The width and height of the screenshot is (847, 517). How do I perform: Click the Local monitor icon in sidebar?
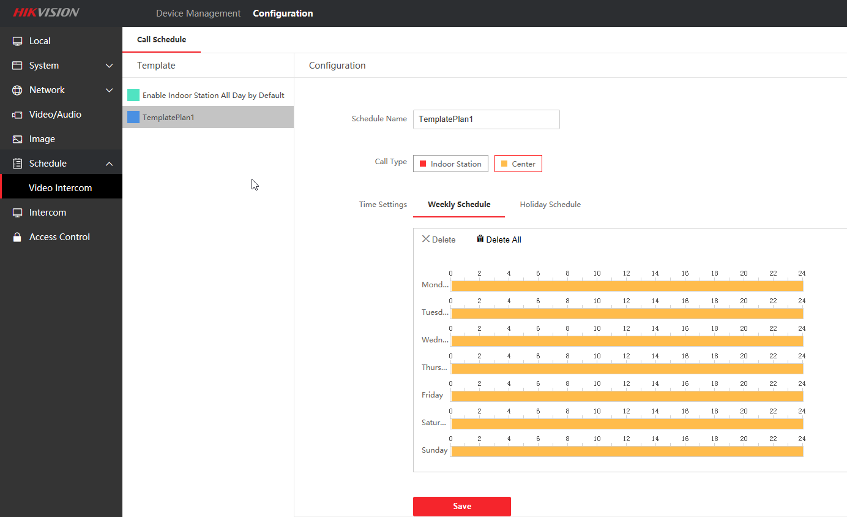coord(17,41)
